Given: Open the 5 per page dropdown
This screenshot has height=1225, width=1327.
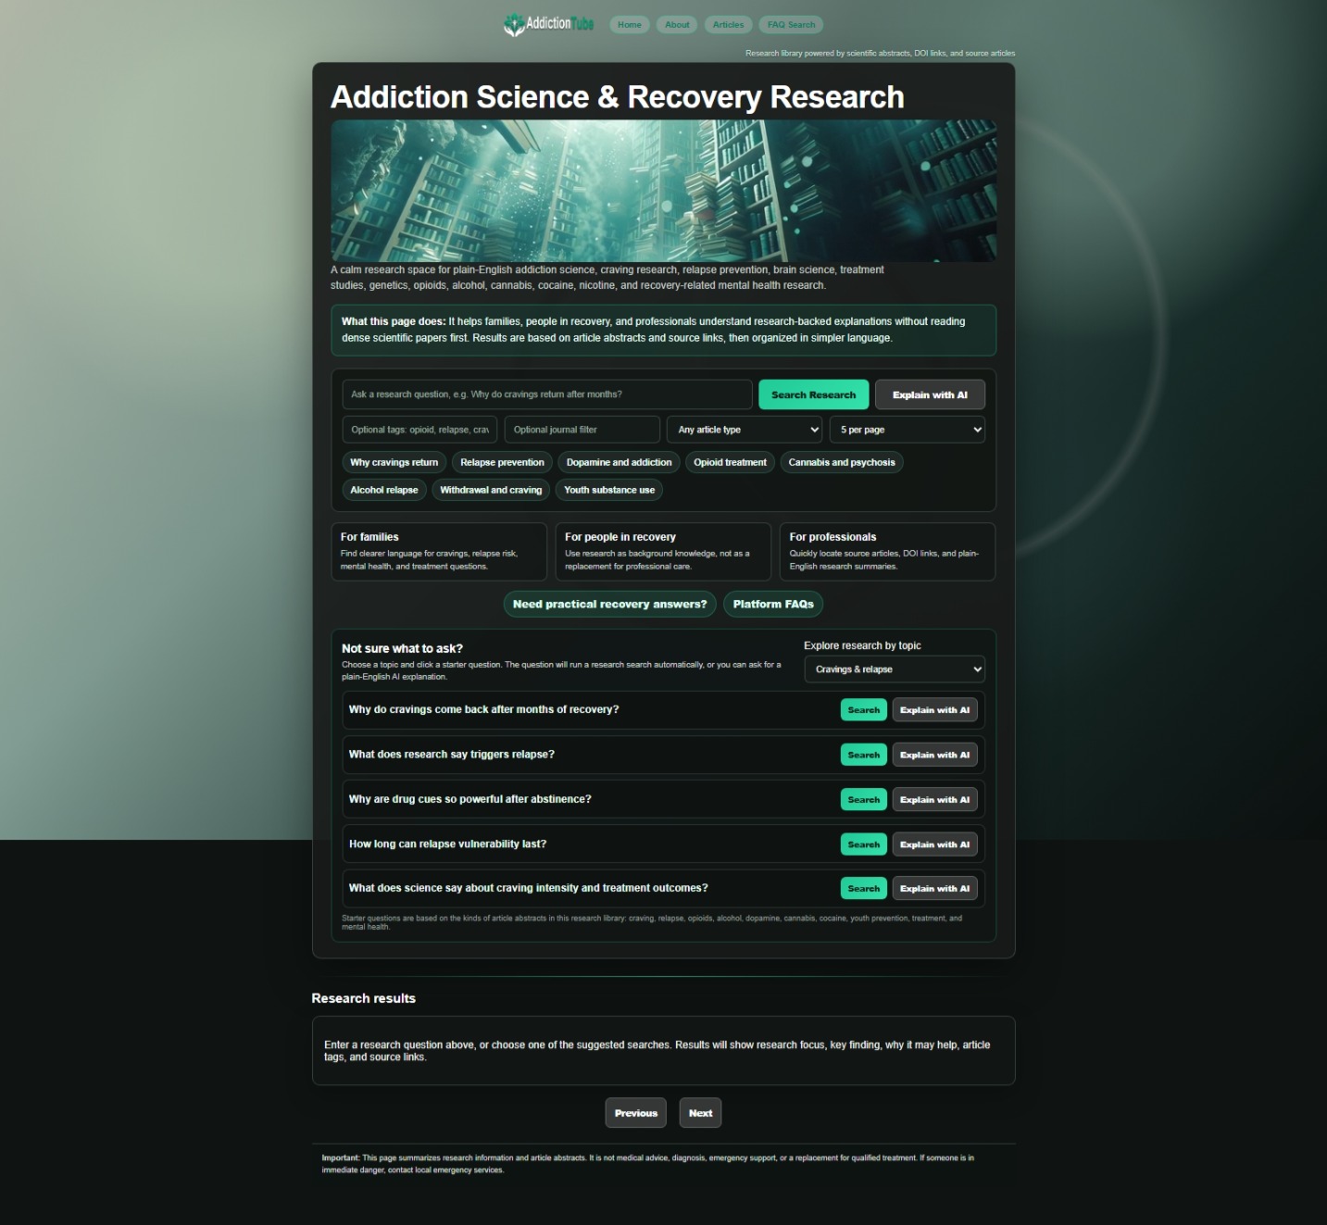Looking at the screenshot, I should (x=907, y=430).
